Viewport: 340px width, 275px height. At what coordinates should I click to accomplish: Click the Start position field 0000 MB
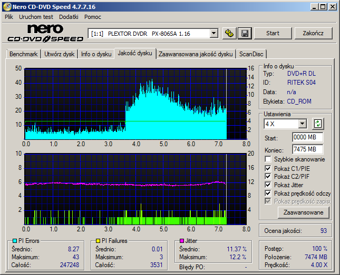[x=307, y=137]
